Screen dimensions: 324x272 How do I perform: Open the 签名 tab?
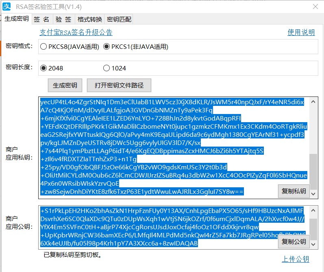pos(41,20)
